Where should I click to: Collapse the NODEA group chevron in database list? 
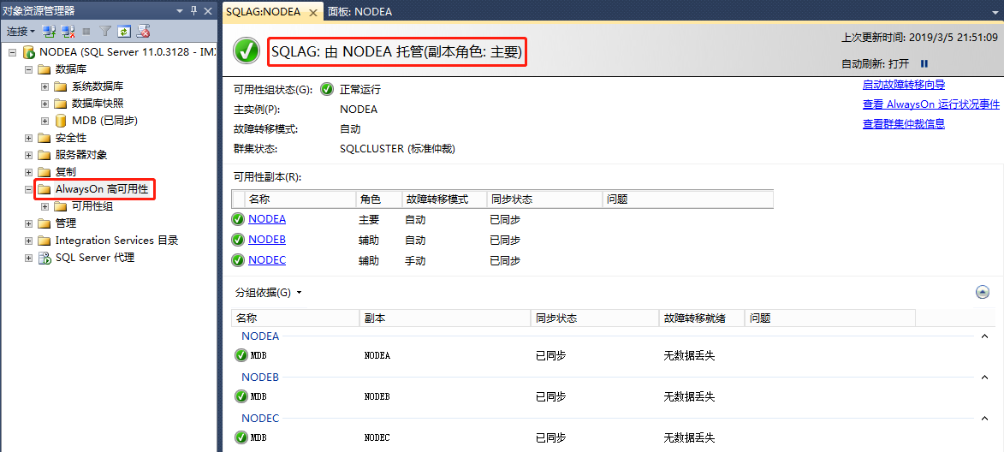985,336
